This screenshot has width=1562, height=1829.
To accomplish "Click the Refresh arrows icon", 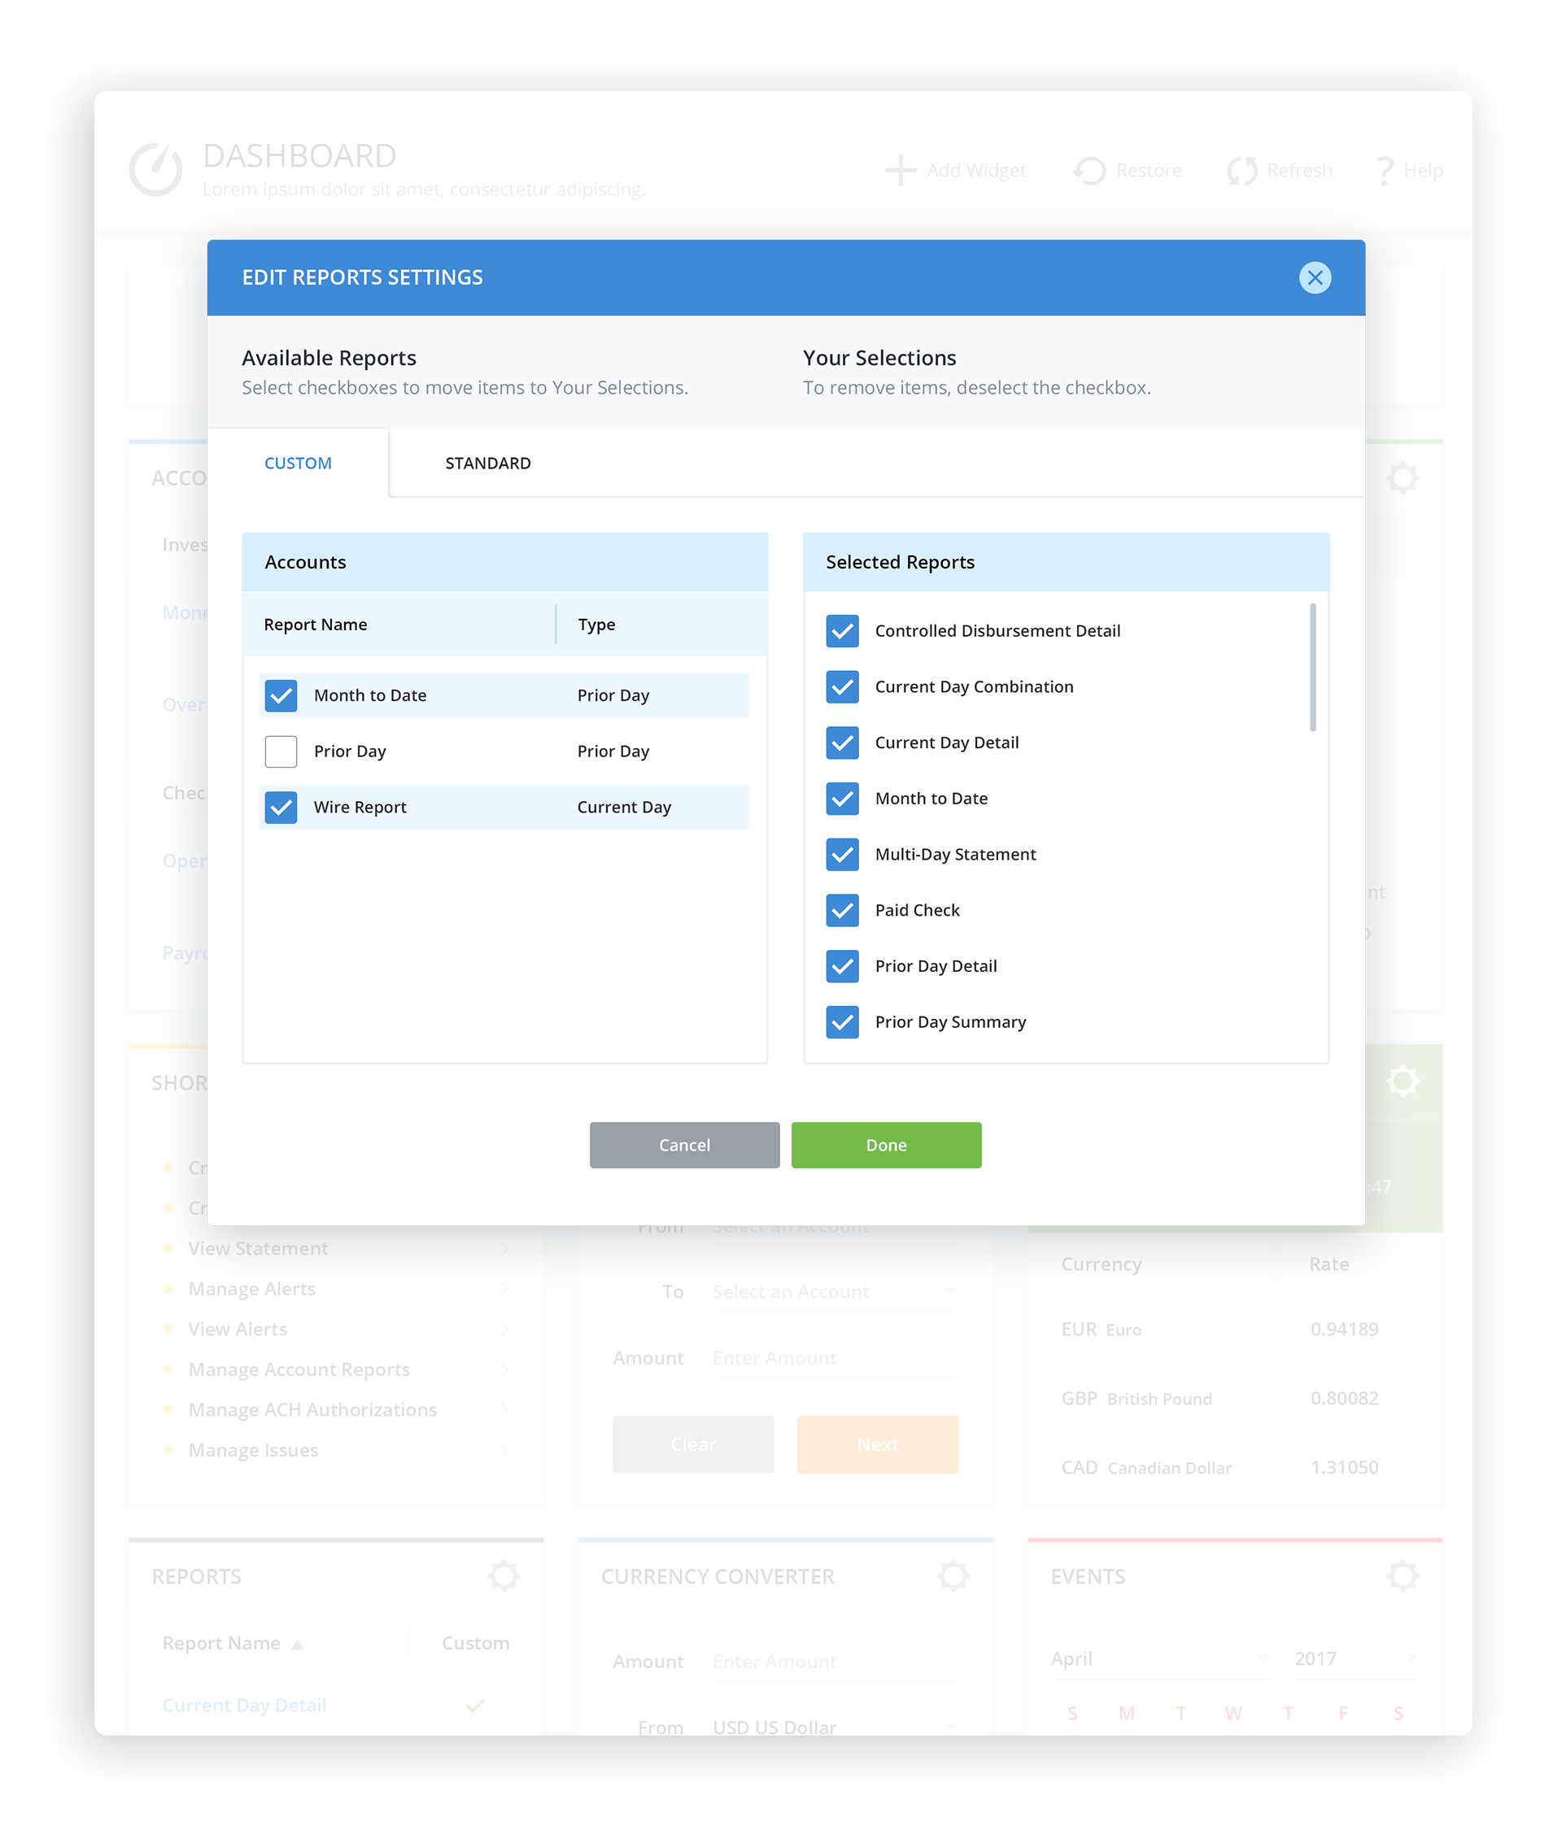I will point(1241,170).
